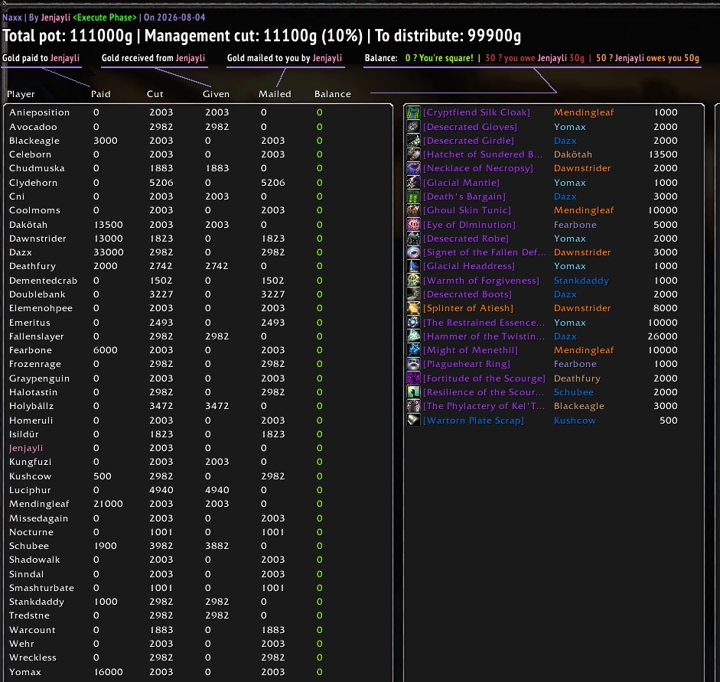Click Doublebank's mailed amount 3227
720x682 pixels.
pos(272,294)
